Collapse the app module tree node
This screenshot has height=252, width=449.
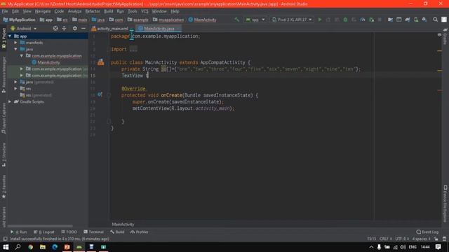tap(10, 36)
